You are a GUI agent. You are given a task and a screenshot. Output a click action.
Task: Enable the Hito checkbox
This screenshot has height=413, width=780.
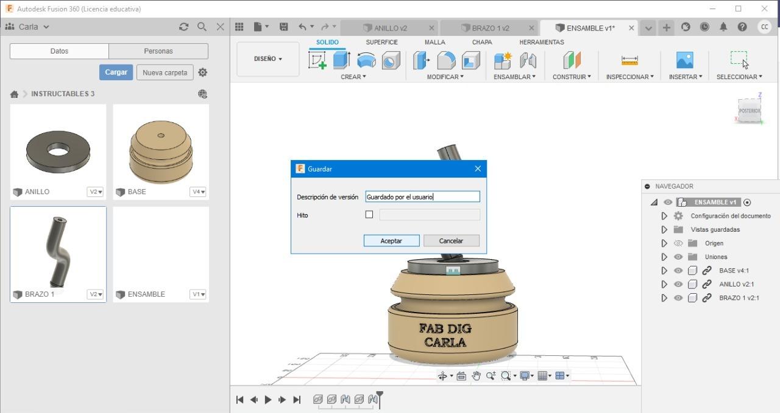point(369,215)
